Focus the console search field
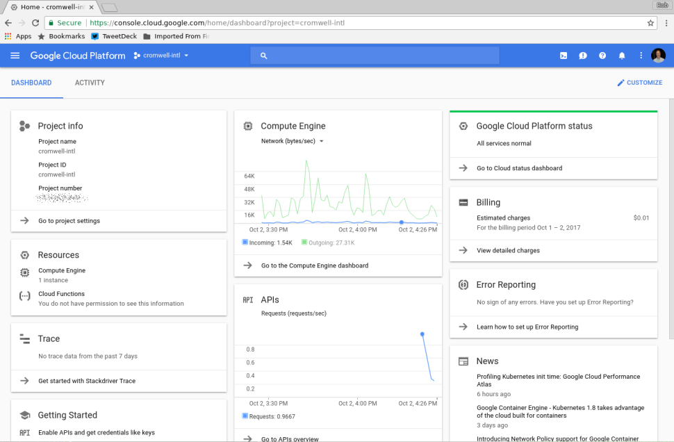Screen dimensions: 674x442 (x=375, y=56)
